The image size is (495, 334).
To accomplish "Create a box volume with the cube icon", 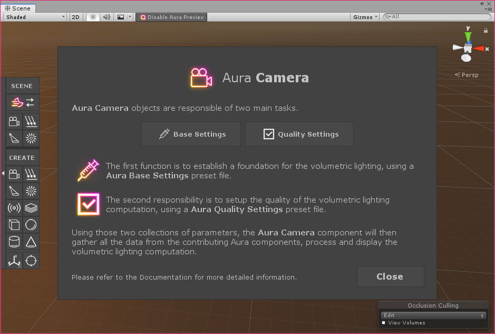I will 14,225.
